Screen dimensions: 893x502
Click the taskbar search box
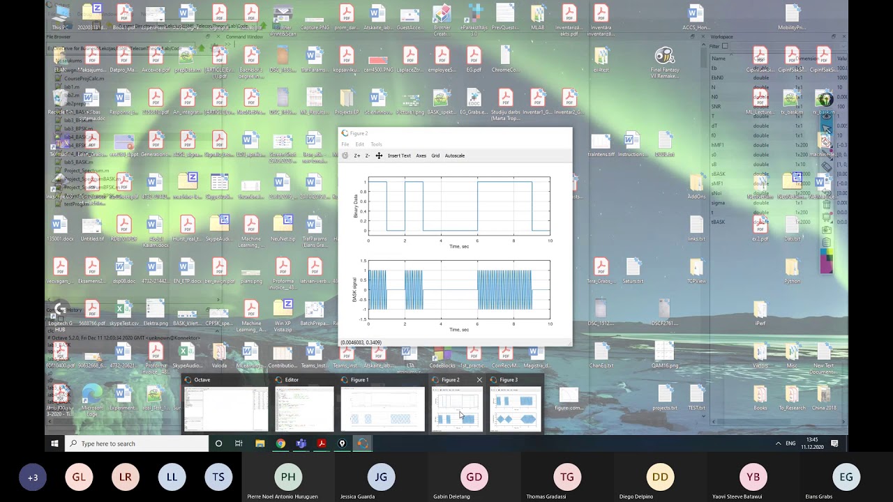tap(137, 443)
